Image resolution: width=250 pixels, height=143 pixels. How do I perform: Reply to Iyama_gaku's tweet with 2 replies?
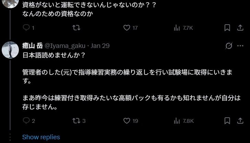pyautogui.click(x=26, y=121)
